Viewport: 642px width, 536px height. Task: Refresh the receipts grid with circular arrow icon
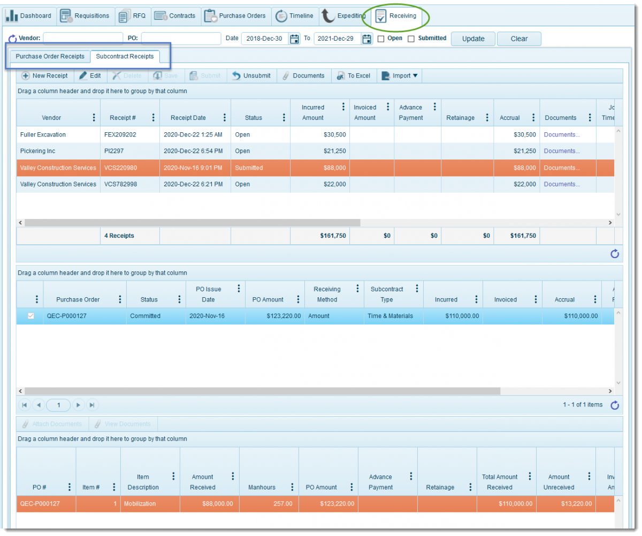[x=614, y=254]
